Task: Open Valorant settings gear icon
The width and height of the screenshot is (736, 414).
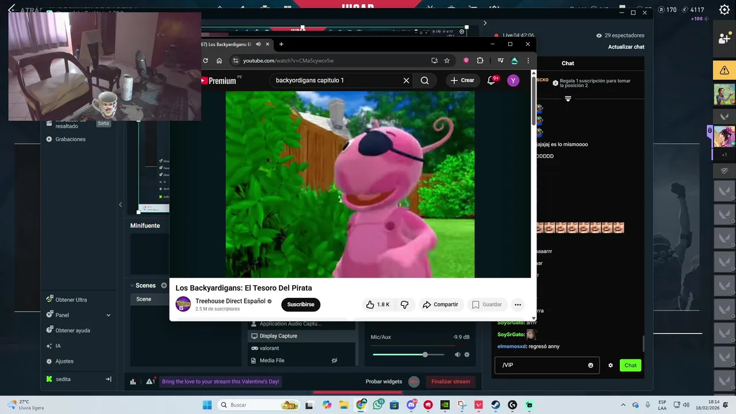Action: coord(724,10)
